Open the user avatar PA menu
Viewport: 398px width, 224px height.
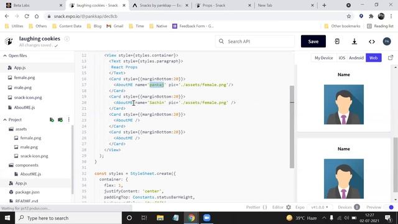click(x=387, y=42)
